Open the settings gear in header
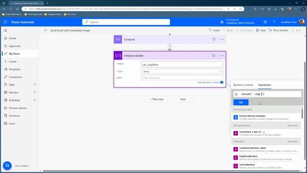The width and height of the screenshot is (307, 173). coord(265,22)
